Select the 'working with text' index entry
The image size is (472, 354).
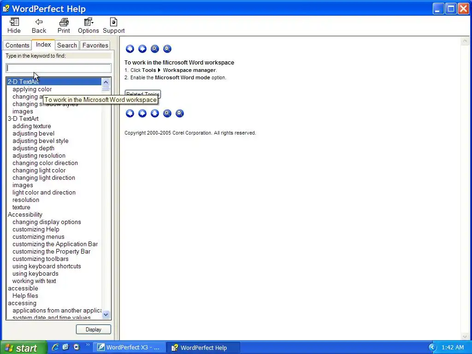(x=34, y=281)
